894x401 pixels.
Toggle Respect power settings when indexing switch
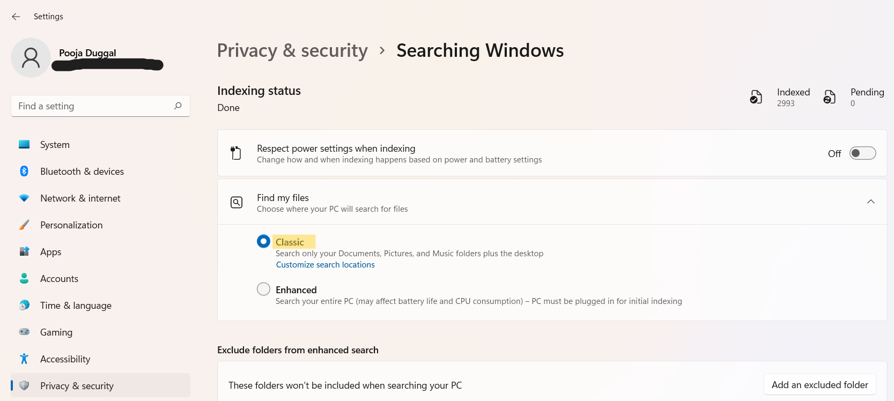pyautogui.click(x=862, y=153)
